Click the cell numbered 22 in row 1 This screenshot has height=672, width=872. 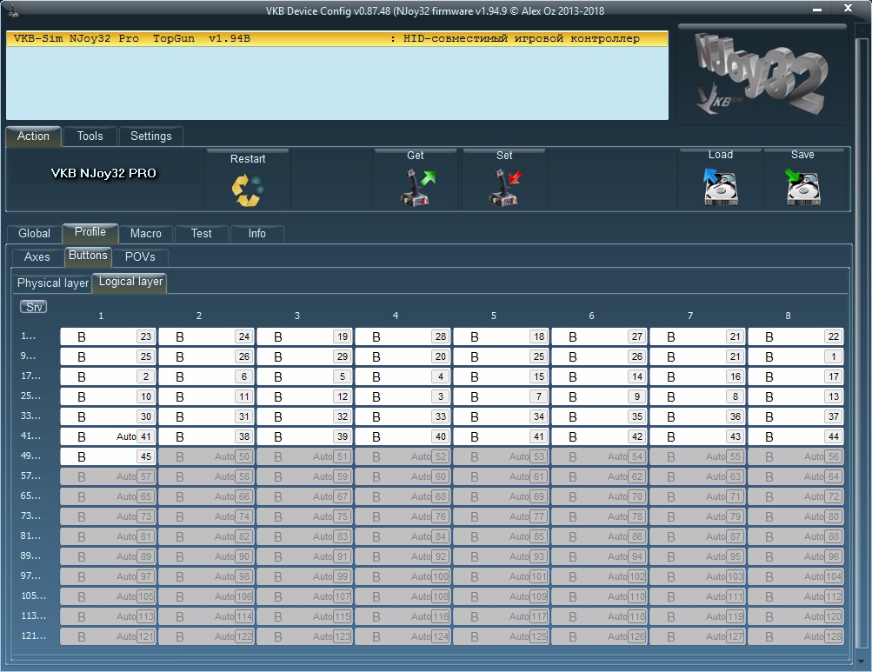[795, 336]
